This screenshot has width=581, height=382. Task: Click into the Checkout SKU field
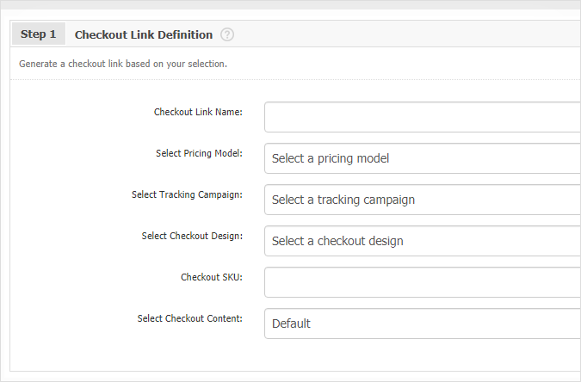tap(422, 282)
